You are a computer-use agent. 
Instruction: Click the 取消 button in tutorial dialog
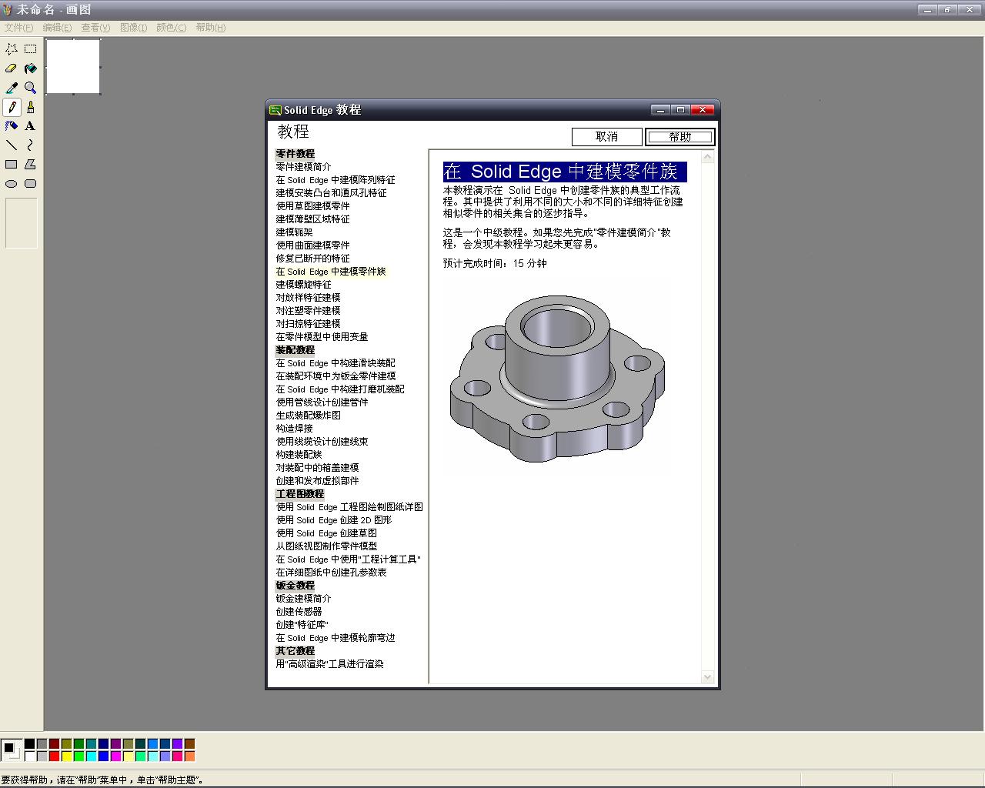coord(606,137)
